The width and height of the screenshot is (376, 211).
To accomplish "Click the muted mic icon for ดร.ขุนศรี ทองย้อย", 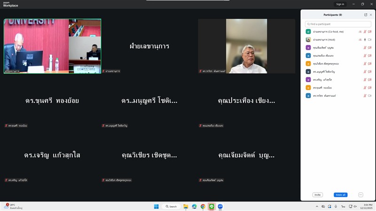I will tap(365, 88).
